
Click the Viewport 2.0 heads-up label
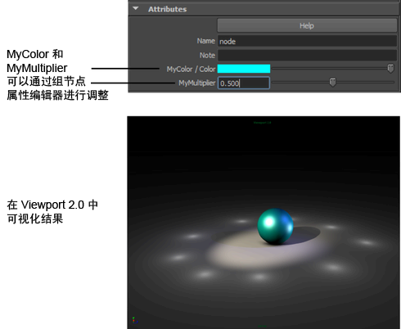[262, 123]
